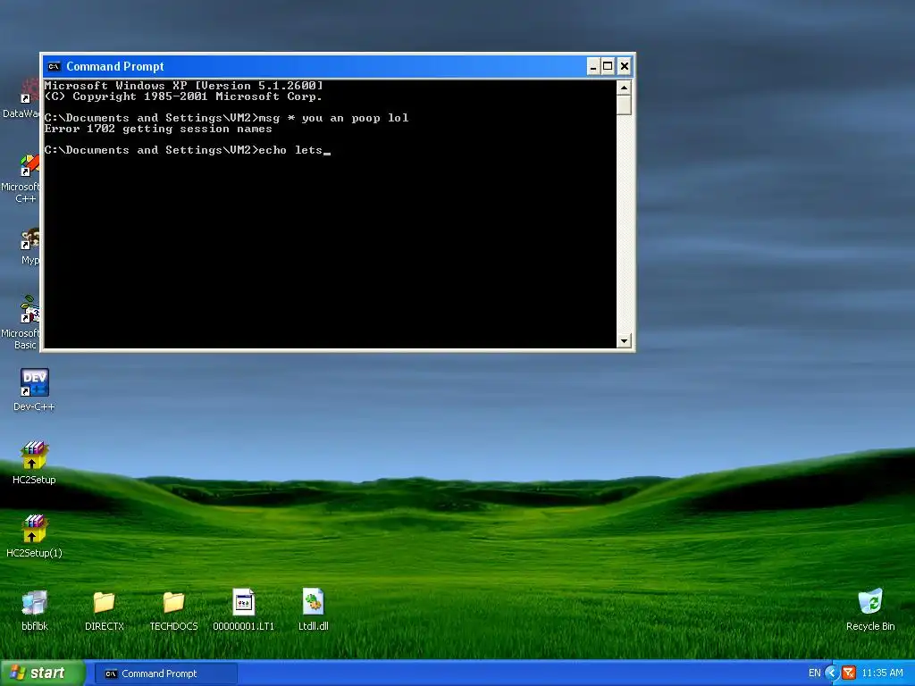Click the 11:35 AM clock
Screen dimensions: 915x686
click(x=882, y=673)
